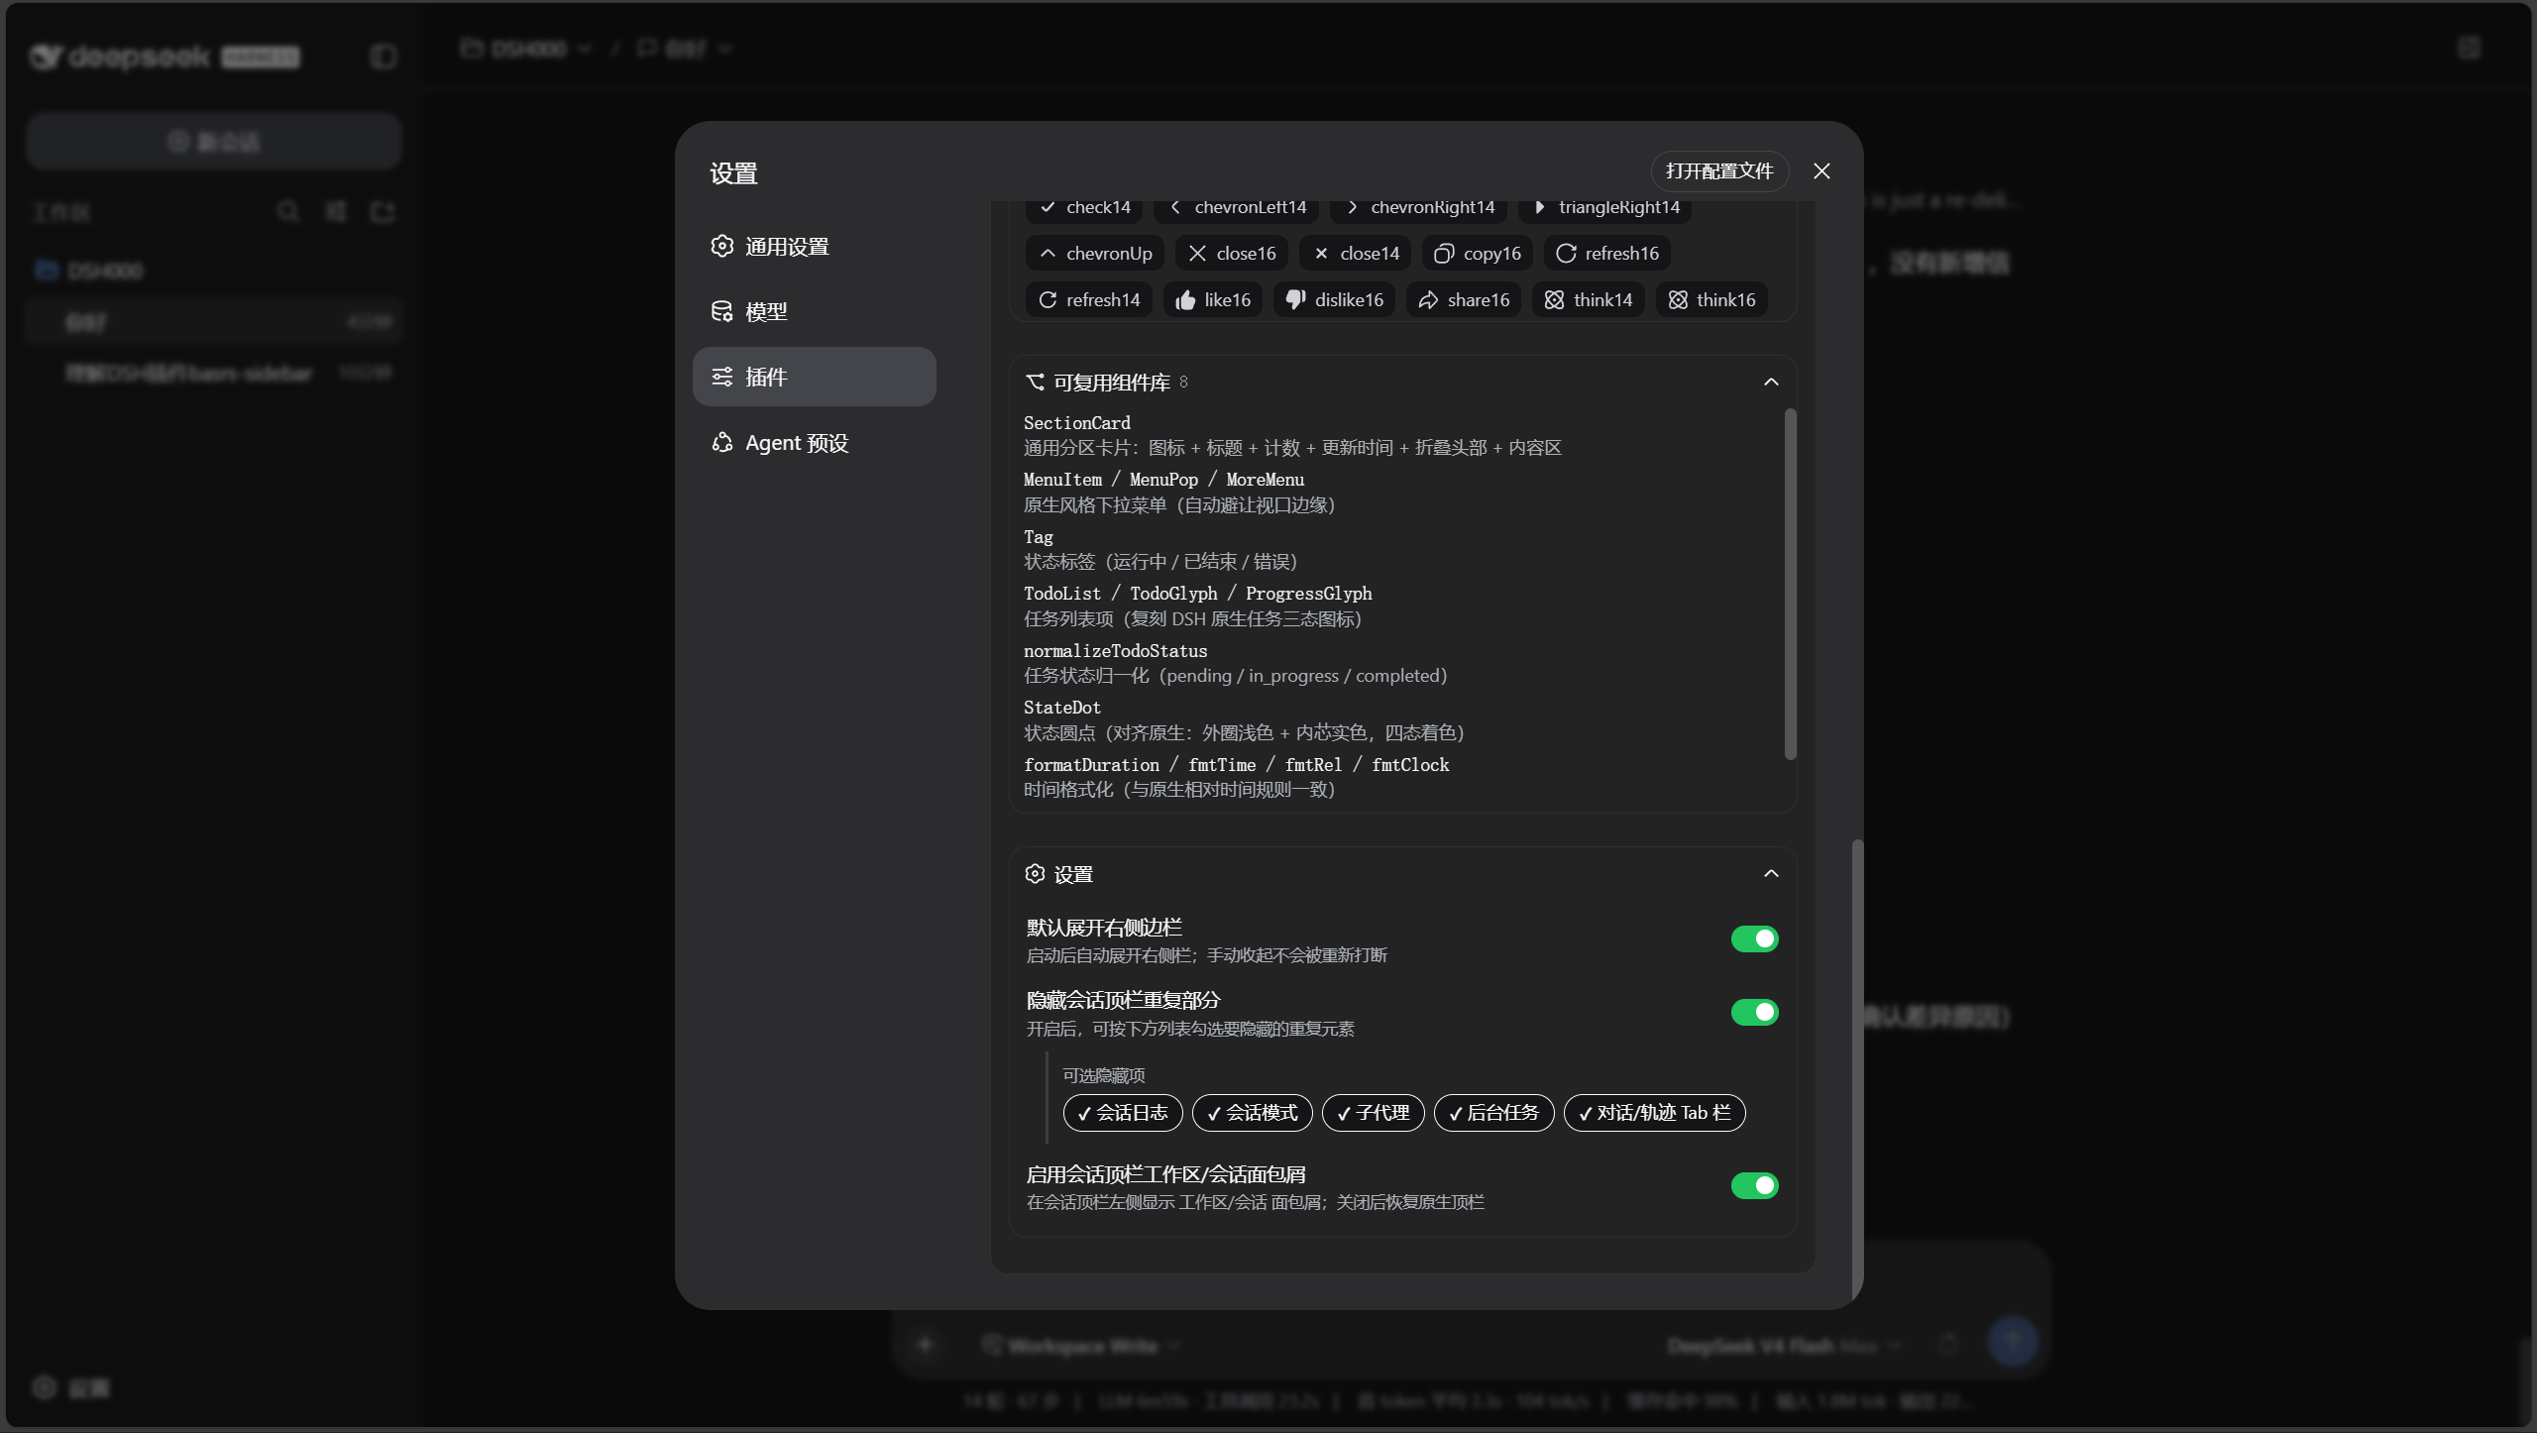2537x1433 pixels.
Task: Click the plus attachment icon in chat input
Action: (925, 1345)
